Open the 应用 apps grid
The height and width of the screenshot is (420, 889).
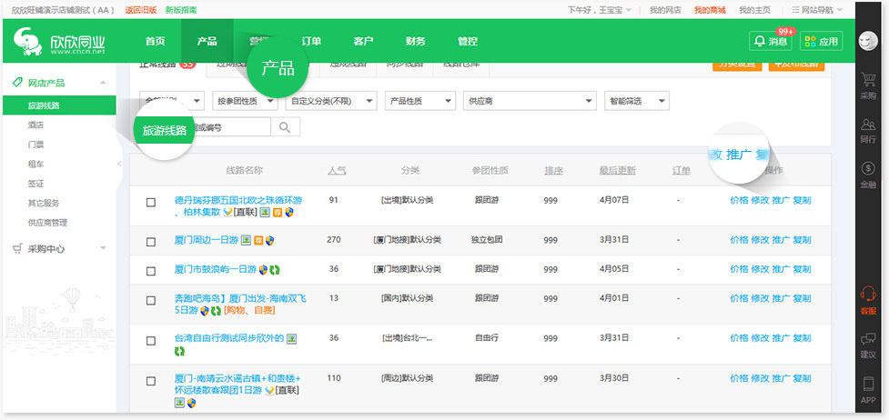click(820, 41)
